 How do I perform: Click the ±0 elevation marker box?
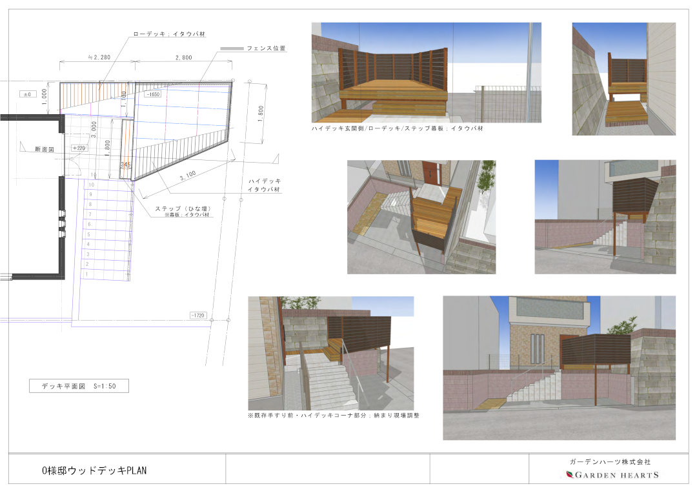[x=27, y=94]
